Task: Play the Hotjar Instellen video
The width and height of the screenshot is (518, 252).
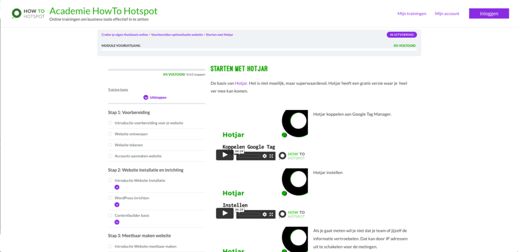Action: [x=225, y=213]
